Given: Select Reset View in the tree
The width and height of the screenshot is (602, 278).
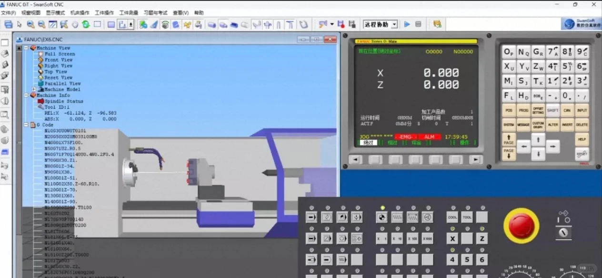Looking at the screenshot, I should pos(59,77).
